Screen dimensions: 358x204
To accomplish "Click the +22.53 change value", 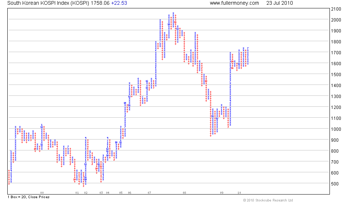I will point(119,3).
